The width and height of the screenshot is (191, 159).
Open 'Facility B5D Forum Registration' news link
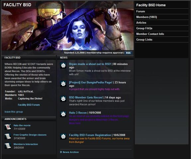(x=90, y=135)
